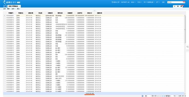Open the cloud icon on right sidebar

[187, 47]
